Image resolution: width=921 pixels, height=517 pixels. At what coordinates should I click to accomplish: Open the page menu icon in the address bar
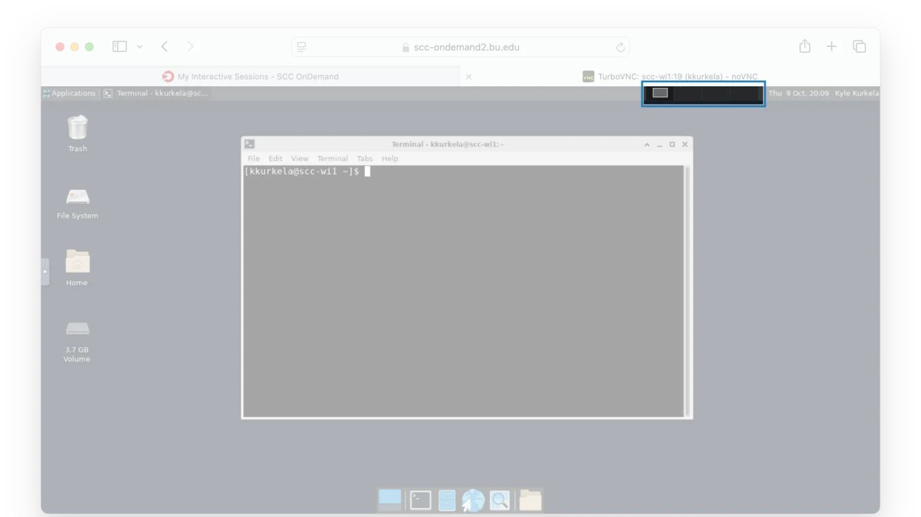click(x=301, y=47)
